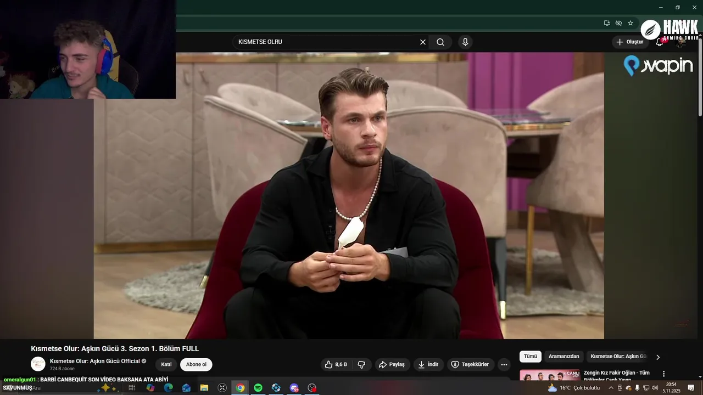
Task: Subscribe with the Abone ol button
Action: [196, 364]
